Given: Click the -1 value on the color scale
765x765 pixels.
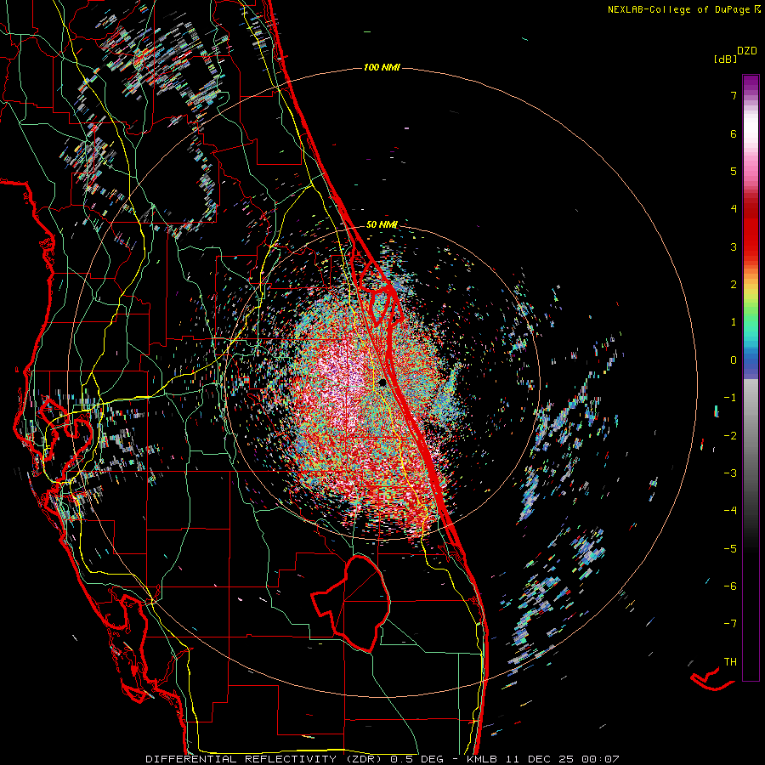Looking at the screenshot, I should (730, 398).
